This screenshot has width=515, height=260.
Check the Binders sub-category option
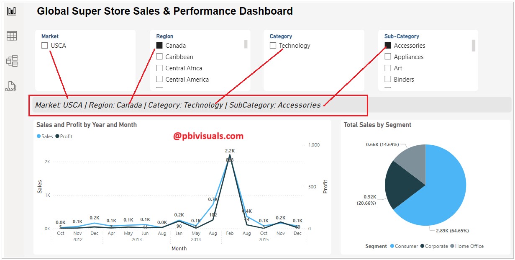click(387, 79)
